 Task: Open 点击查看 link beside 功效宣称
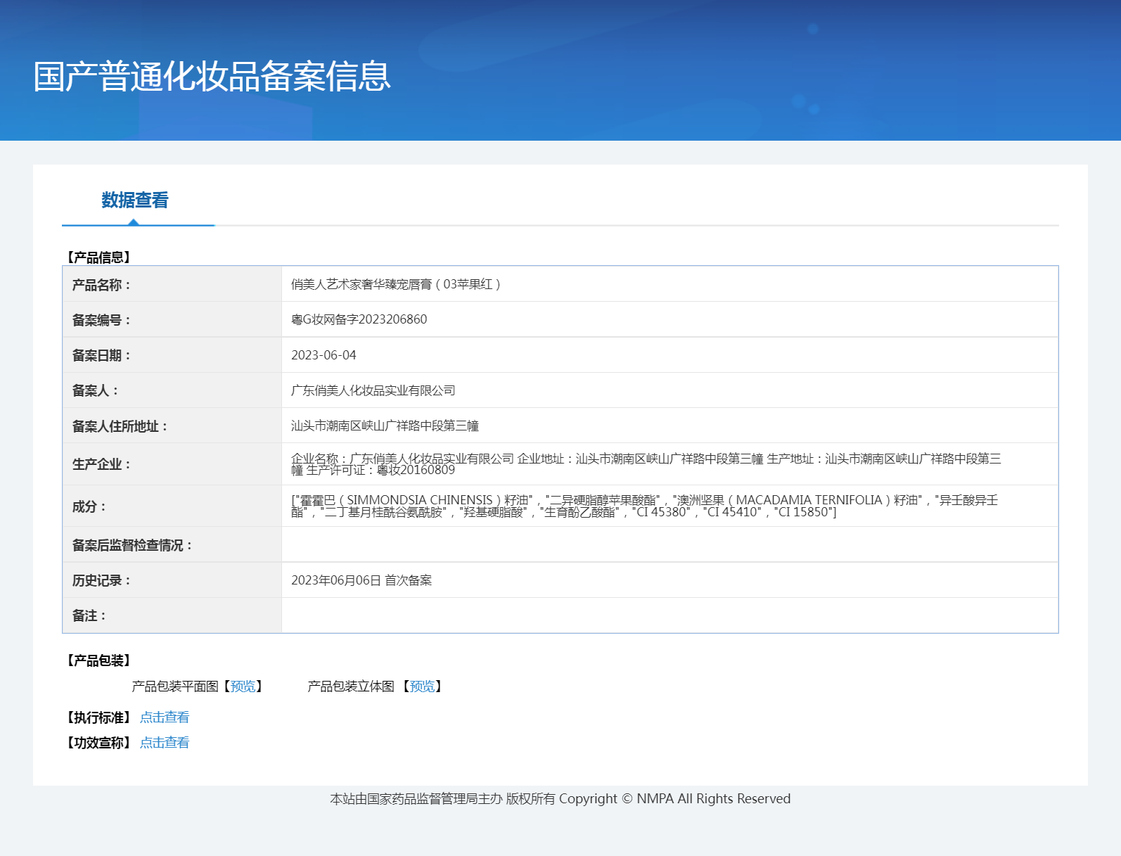click(165, 743)
